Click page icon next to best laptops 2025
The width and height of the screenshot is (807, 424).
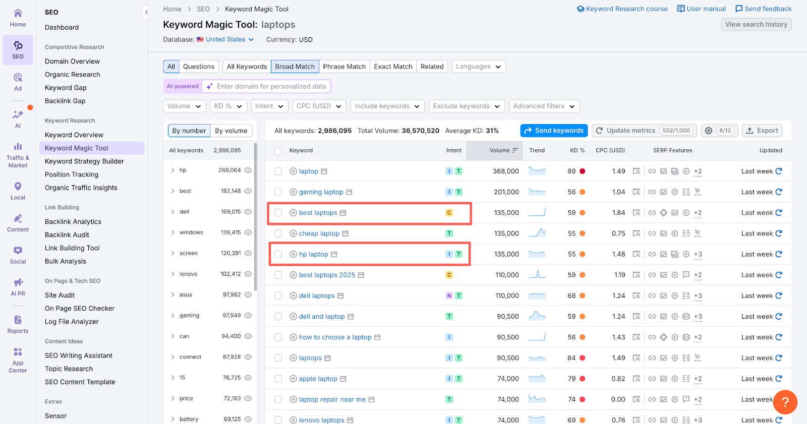[361, 275]
